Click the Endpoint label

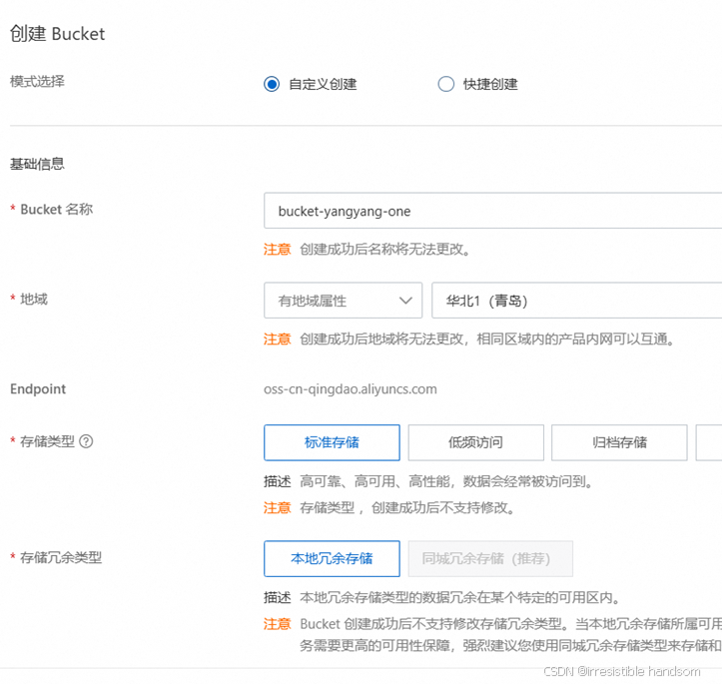(38, 389)
